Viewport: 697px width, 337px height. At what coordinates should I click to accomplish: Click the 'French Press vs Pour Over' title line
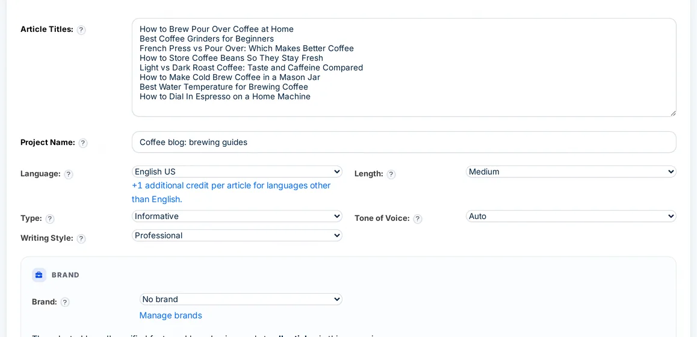coord(247,49)
